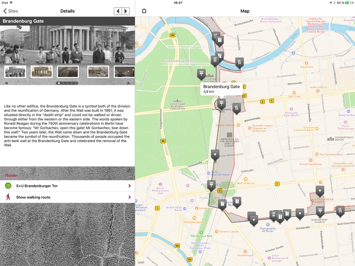Select the ladder pin right of Brandenburg Gate
Image resolution: width=355 pixels, height=266 pixels.
[236, 108]
